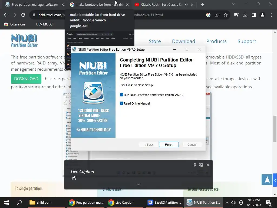The width and height of the screenshot is (277, 208).
Task: Switch to EaseUS Partition taskbar item
Action: tap(165, 203)
